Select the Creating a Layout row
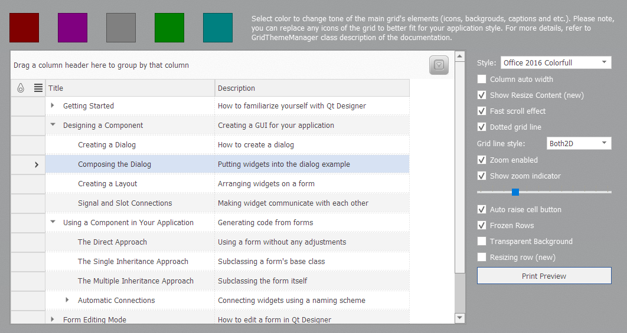The image size is (627, 333). click(x=227, y=184)
